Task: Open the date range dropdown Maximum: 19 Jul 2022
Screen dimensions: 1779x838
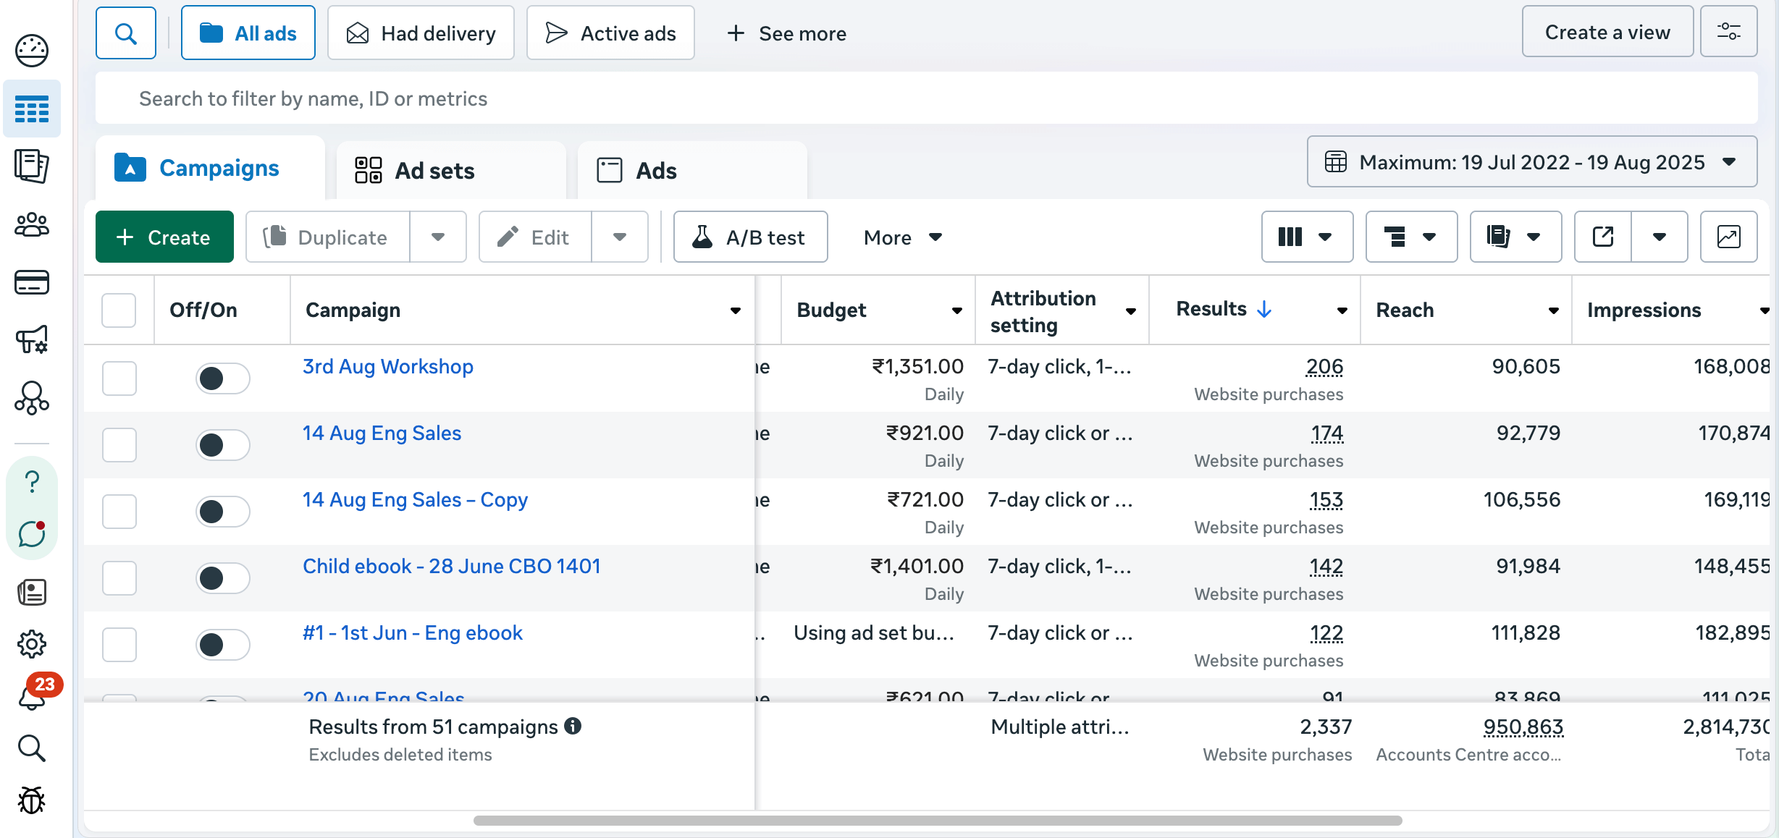Action: pos(1532,161)
